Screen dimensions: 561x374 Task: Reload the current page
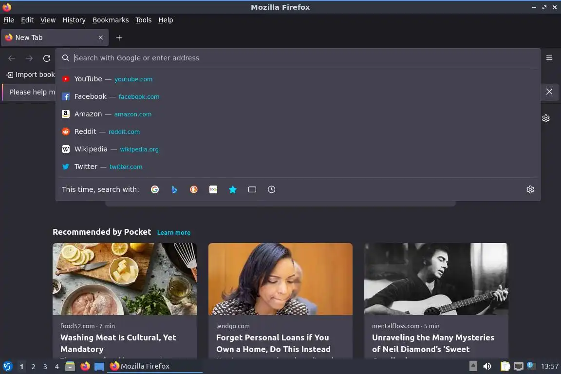[47, 58]
